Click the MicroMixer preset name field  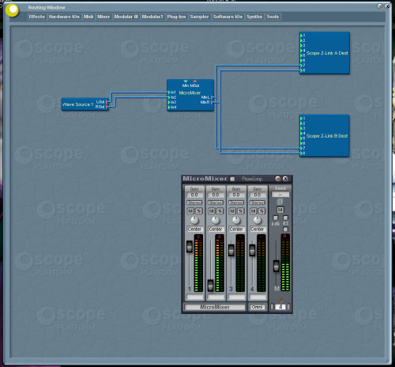[x=215, y=307]
